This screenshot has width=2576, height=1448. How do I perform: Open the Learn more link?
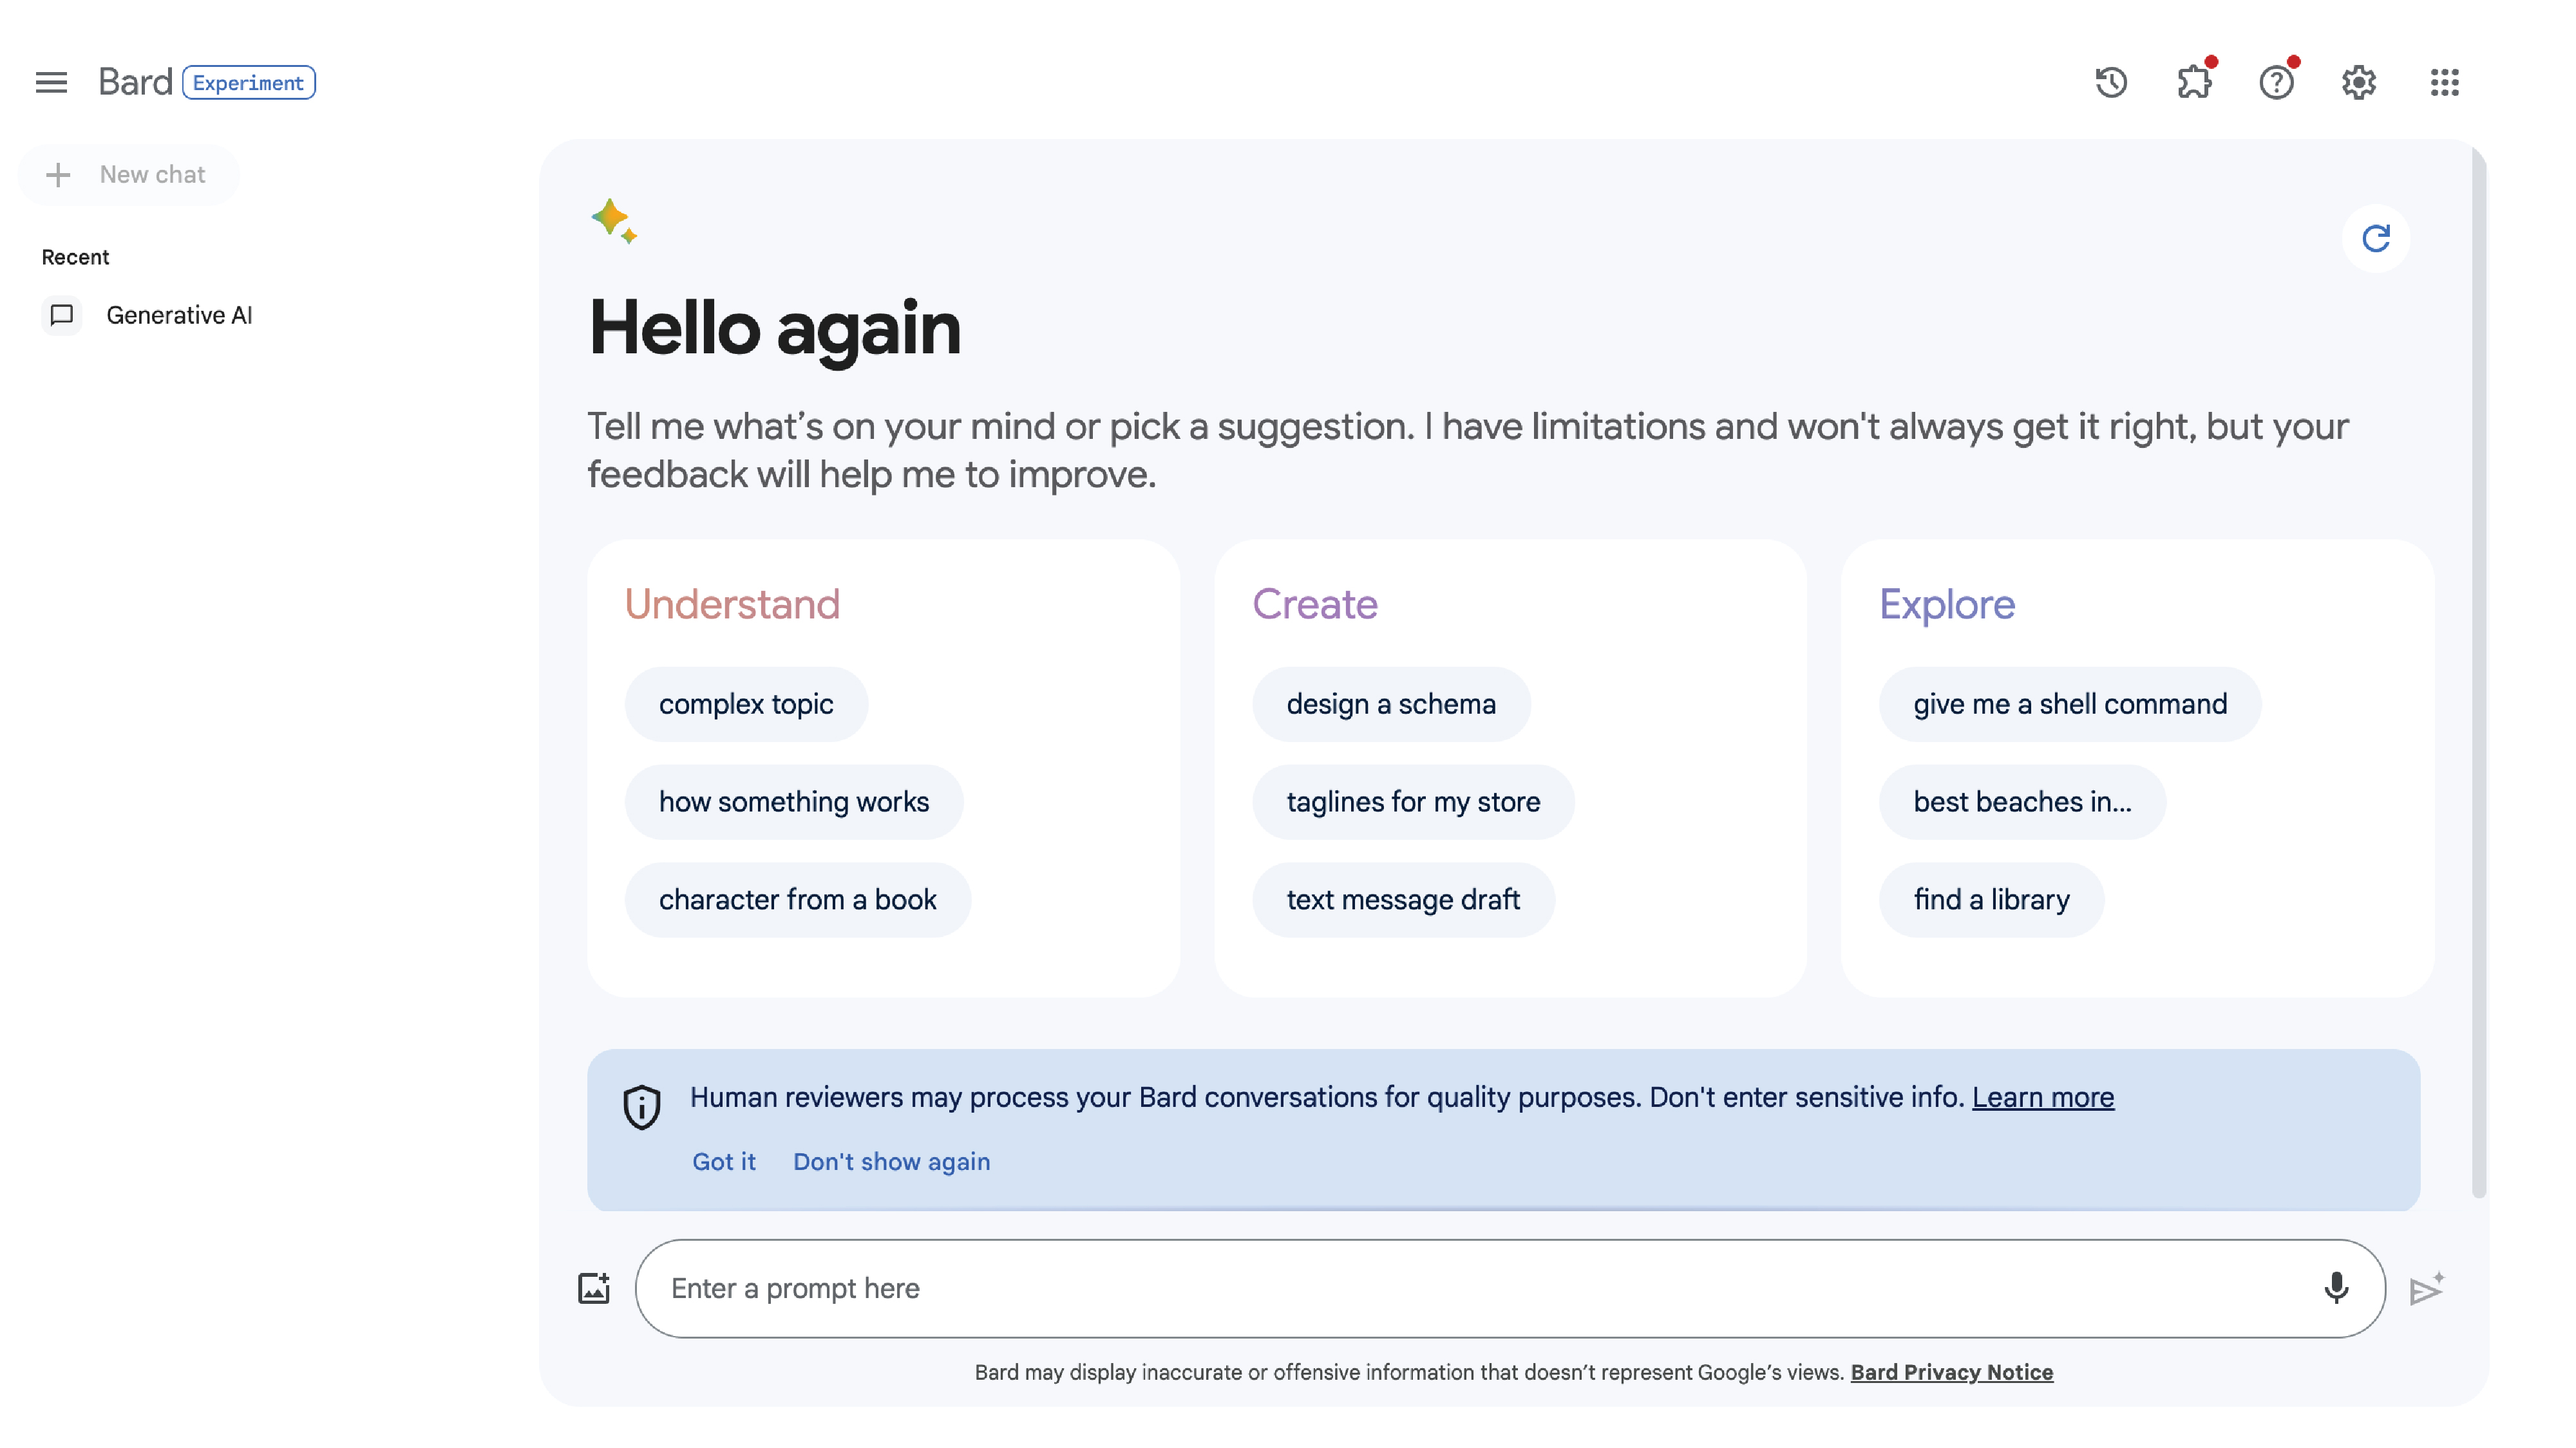[x=2043, y=1097]
